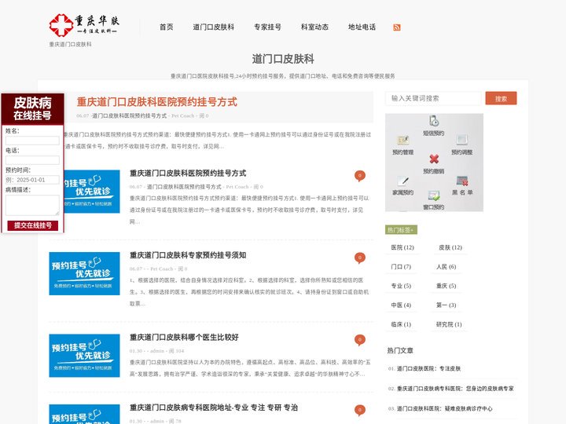The image size is (566, 424).
Task: Select tag 人民 (6)
Action: [447, 267]
